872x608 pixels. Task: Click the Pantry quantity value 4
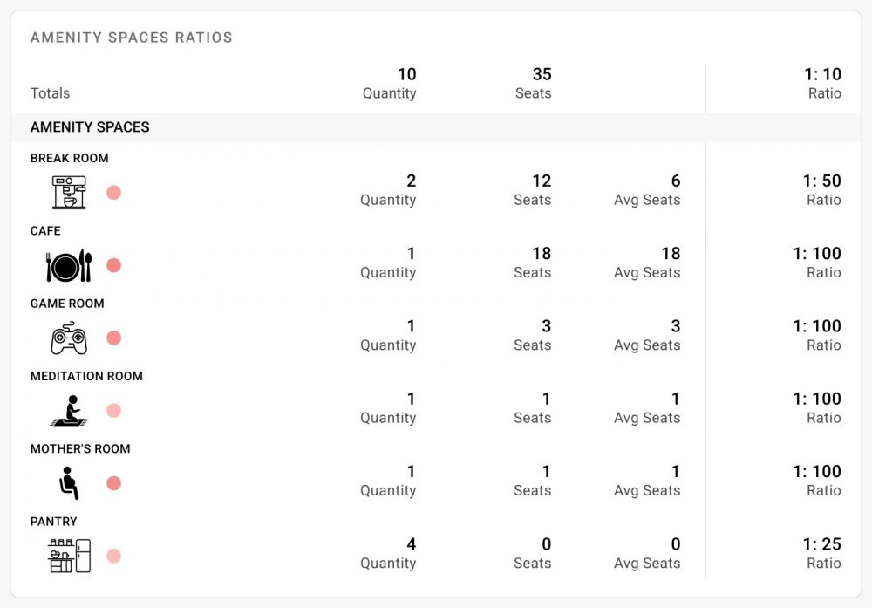tap(411, 544)
